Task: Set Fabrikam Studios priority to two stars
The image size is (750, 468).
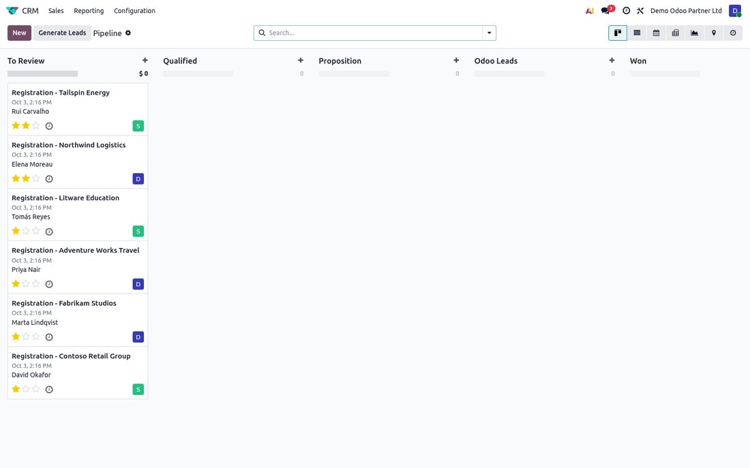Action: coord(26,337)
